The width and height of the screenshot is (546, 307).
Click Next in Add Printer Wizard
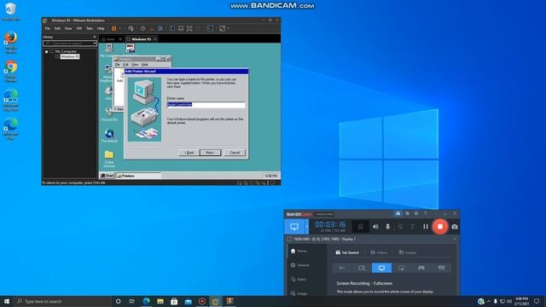click(211, 153)
